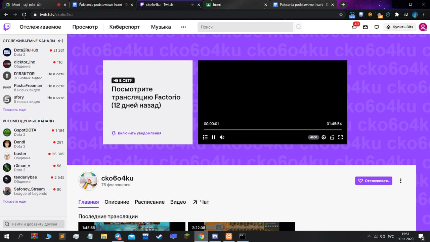
Task: Open player quality settings gear
Action: coord(324,137)
